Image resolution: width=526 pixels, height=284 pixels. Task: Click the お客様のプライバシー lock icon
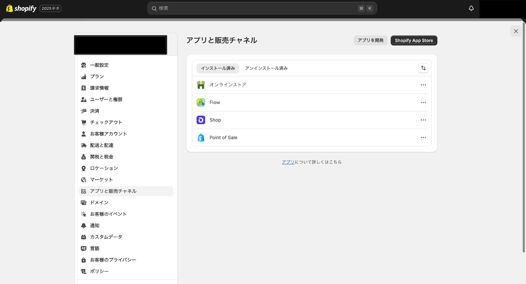(x=84, y=260)
